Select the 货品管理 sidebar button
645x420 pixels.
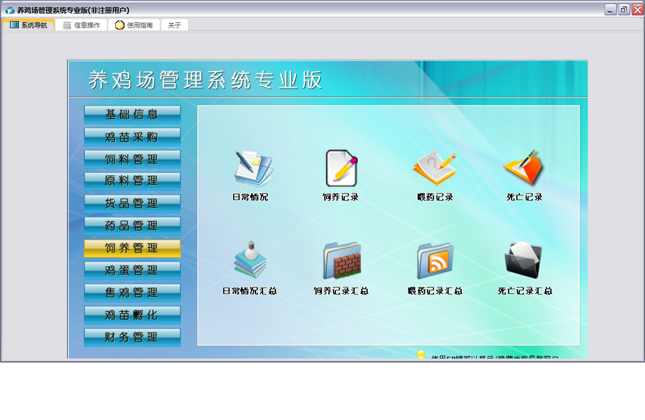click(x=132, y=204)
